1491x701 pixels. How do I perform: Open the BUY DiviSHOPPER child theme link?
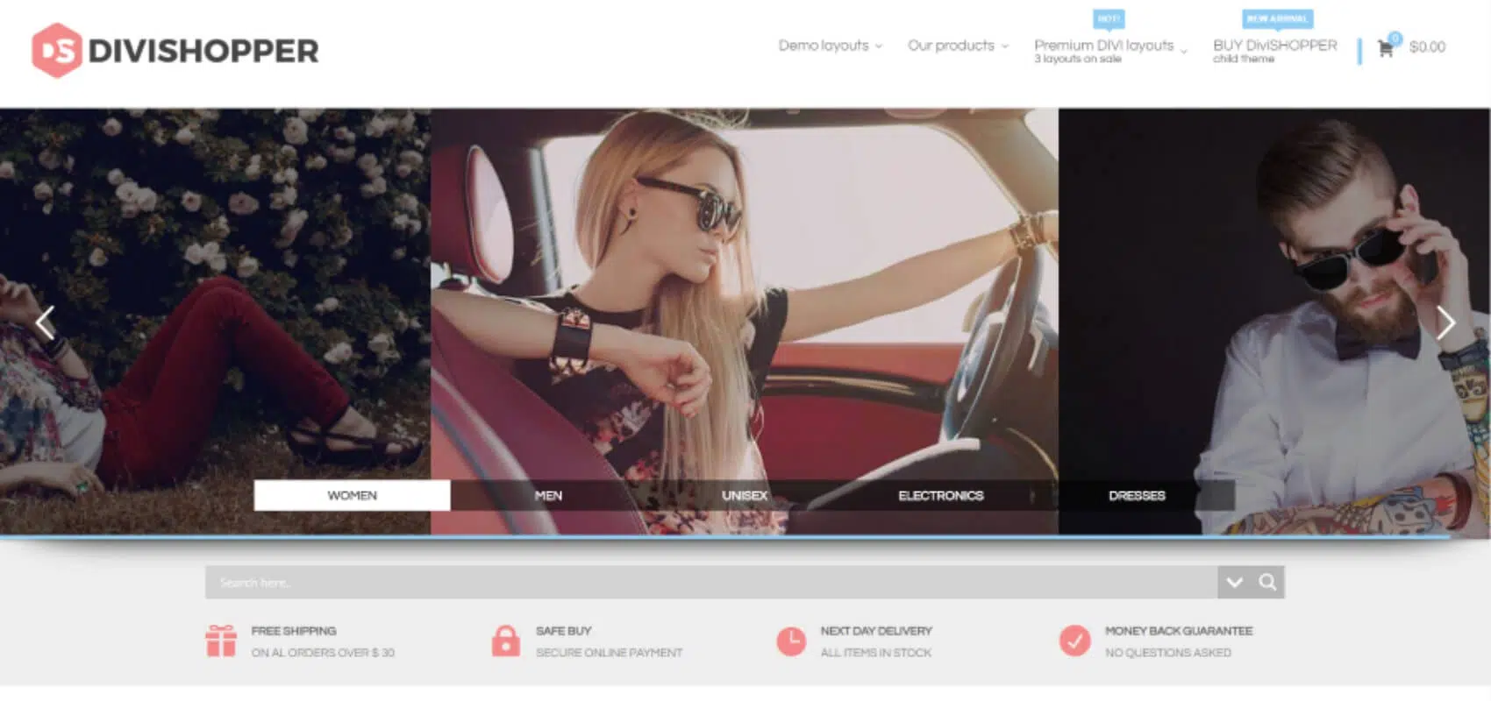(1275, 50)
